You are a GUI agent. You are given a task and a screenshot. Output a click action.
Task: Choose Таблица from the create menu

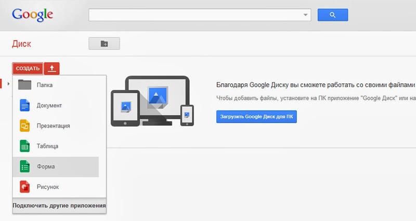47,146
